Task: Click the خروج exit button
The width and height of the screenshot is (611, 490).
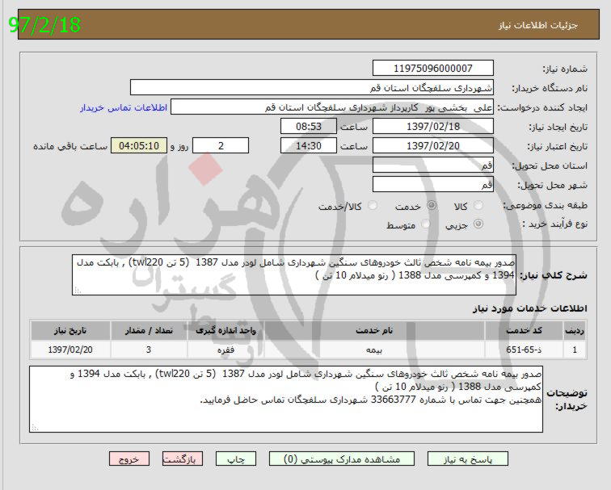Action: 129,459
